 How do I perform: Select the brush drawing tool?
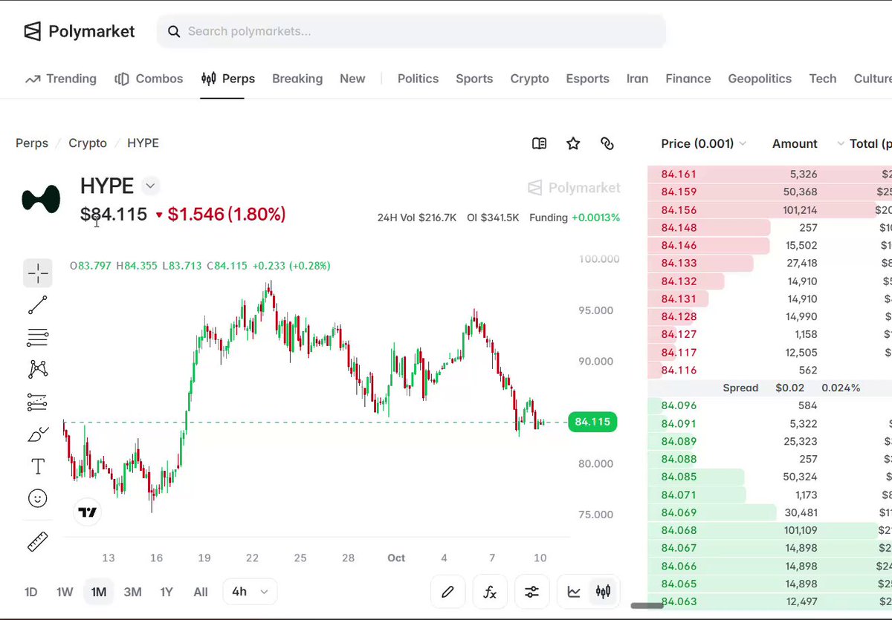click(38, 434)
